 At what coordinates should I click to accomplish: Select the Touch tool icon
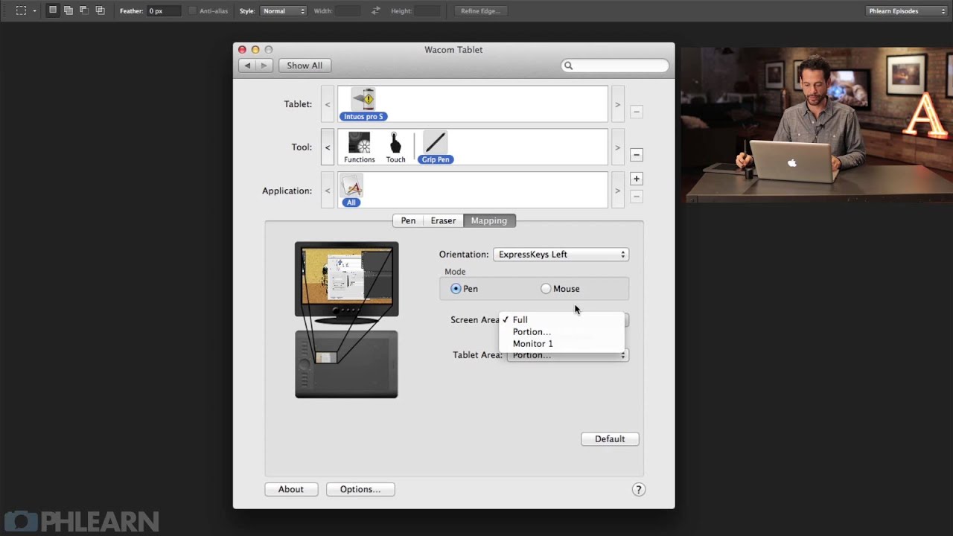pyautogui.click(x=395, y=147)
